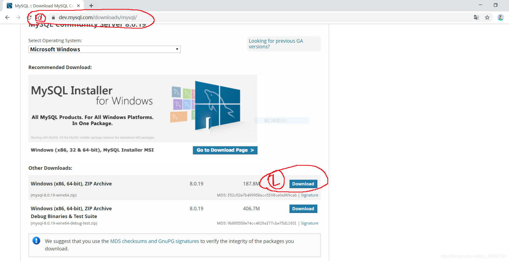Viewport: 509px width, 261px height.
Task: Open the Google Translate icon in address bar
Action: point(476,18)
